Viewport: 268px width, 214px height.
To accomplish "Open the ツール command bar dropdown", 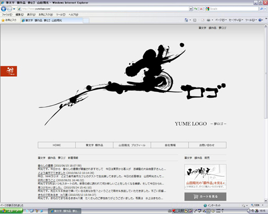I will pos(251,20).
